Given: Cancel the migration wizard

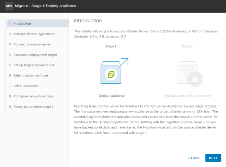Looking at the screenshot, I should pyautogui.click(x=195, y=158).
